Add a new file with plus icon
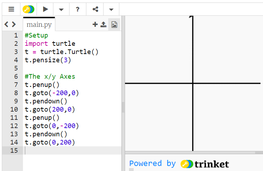 [95, 24]
